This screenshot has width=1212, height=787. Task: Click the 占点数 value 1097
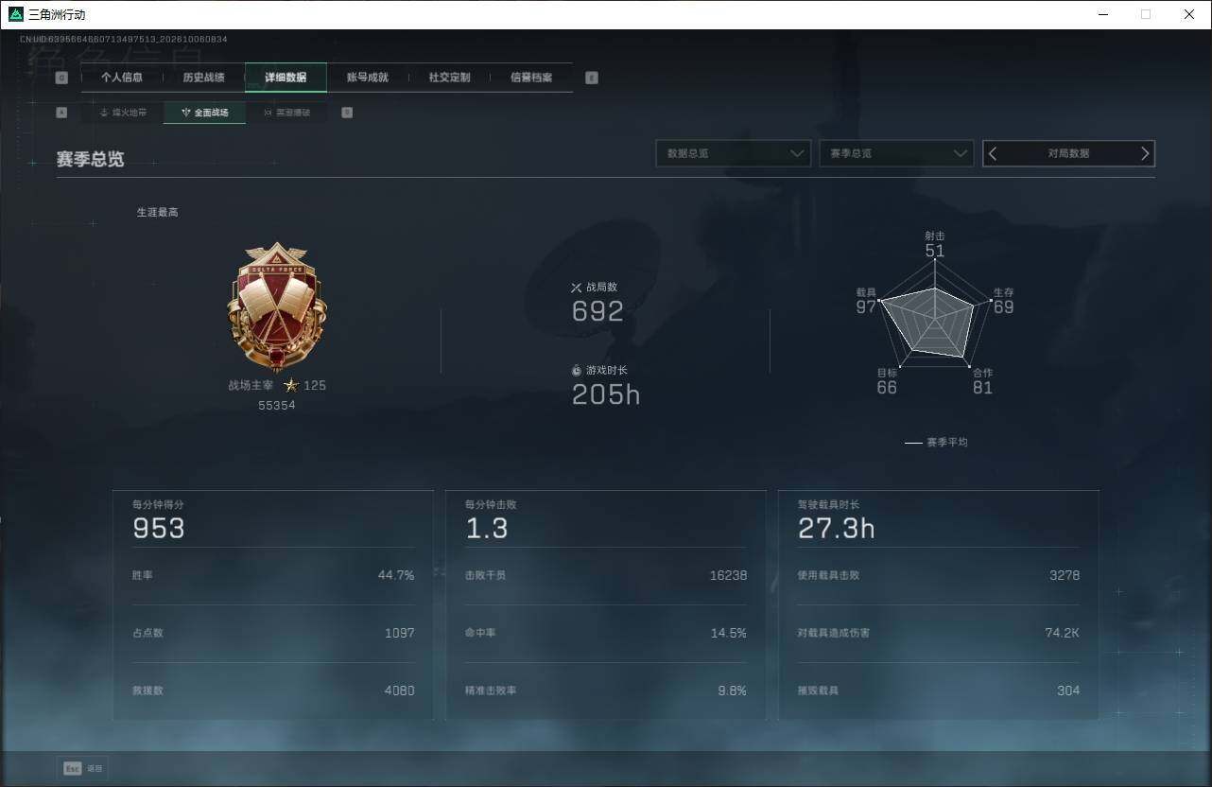click(400, 633)
